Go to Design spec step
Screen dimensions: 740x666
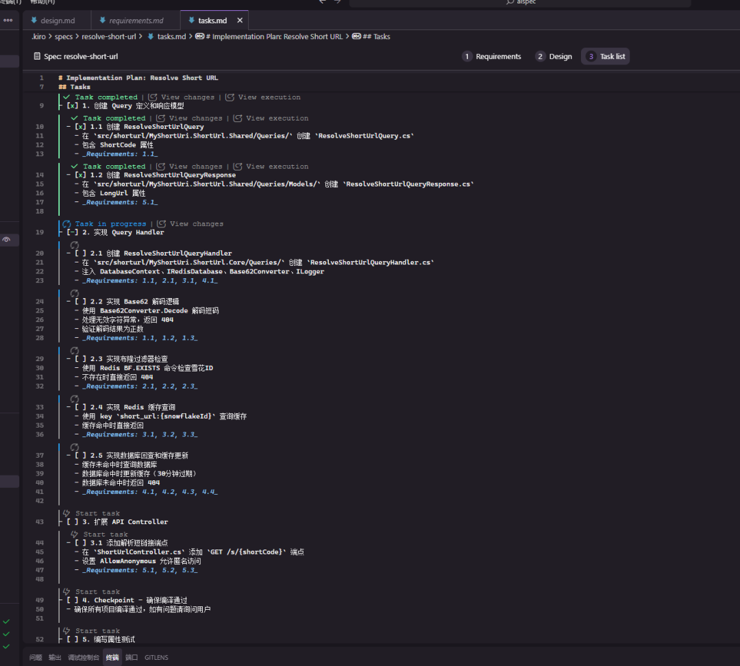coord(554,56)
